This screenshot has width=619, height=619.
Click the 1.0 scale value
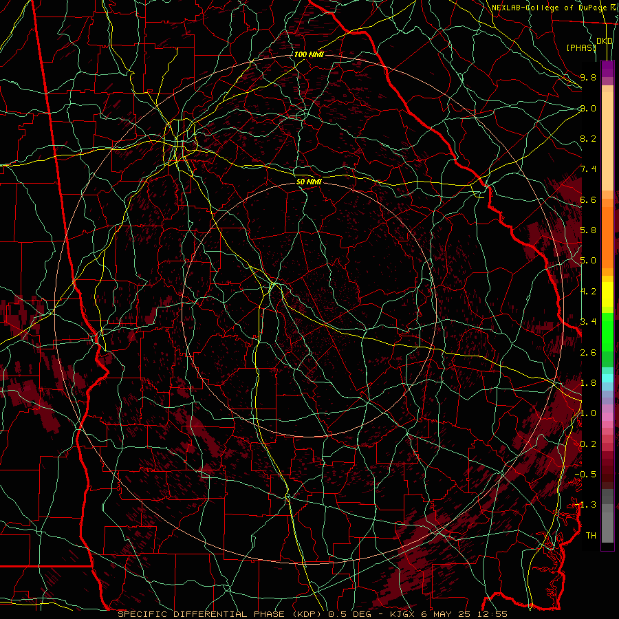pyautogui.click(x=588, y=413)
